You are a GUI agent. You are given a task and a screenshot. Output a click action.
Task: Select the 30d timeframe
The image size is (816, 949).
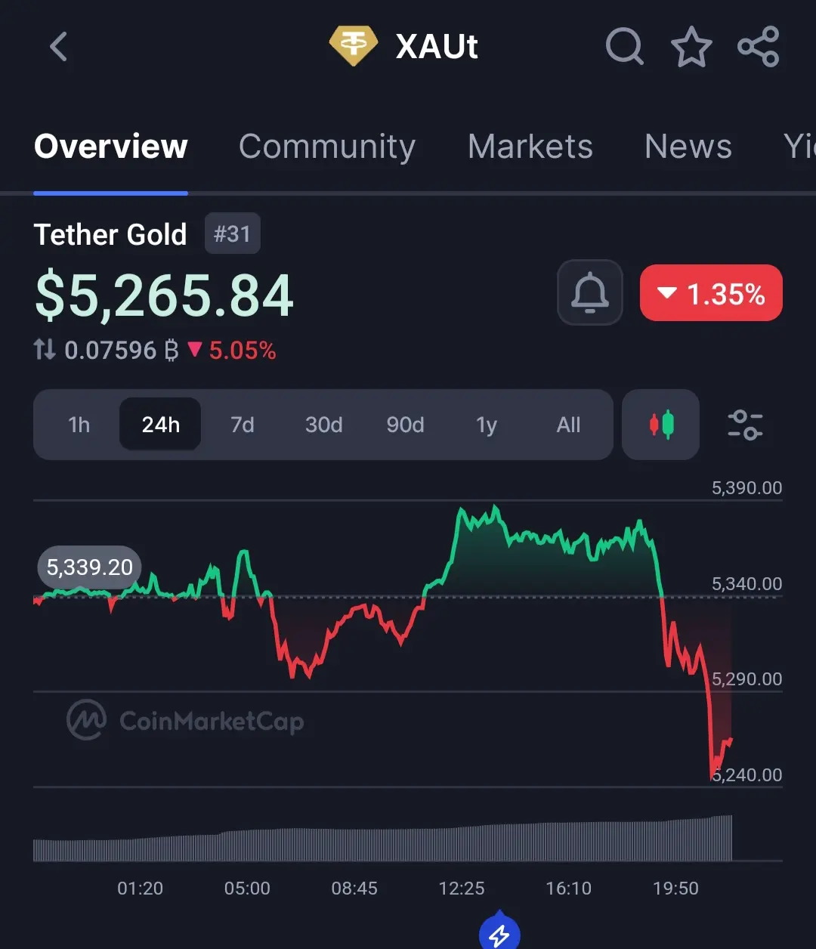pyautogui.click(x=323, y=425)
